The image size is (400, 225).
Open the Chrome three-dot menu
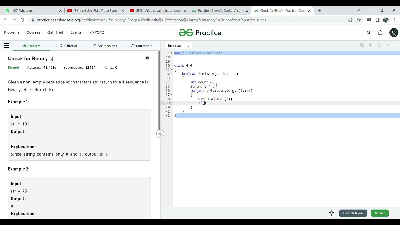(x=394, y=20)
